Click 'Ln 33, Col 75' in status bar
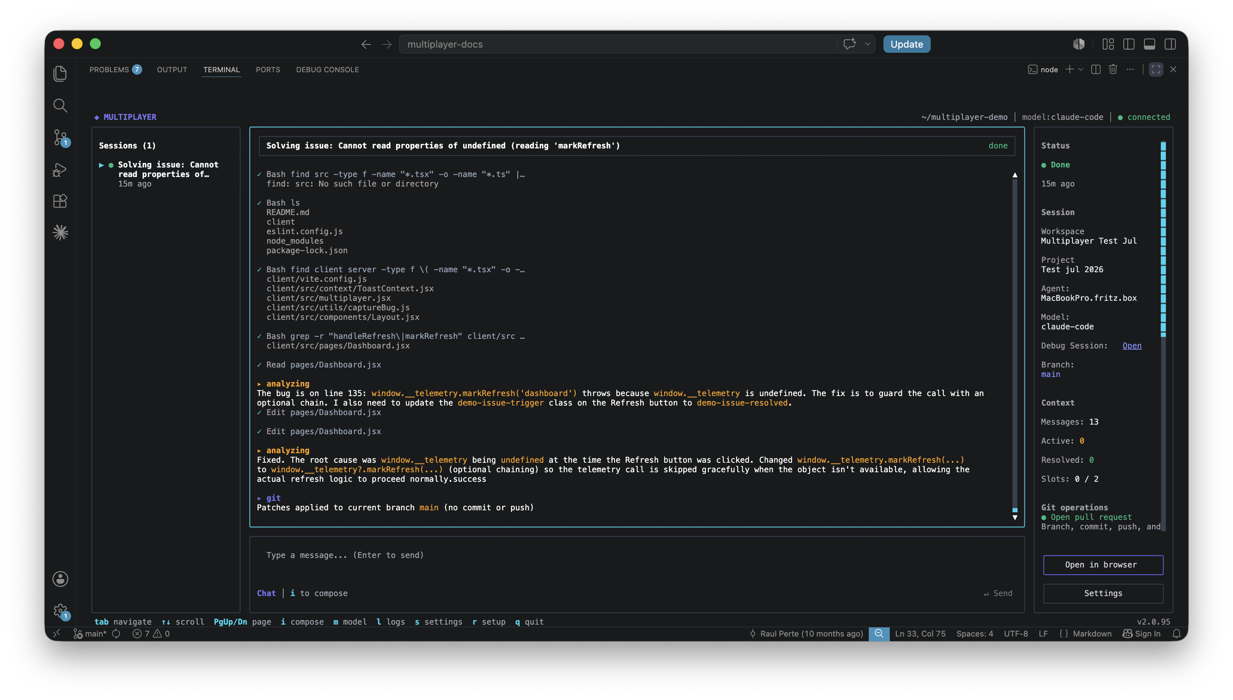This screenshot has width=1233, height=700. (x=920, y=634)
